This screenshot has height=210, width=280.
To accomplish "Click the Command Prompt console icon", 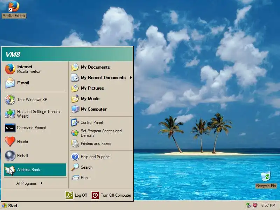I will coord(10,128).
